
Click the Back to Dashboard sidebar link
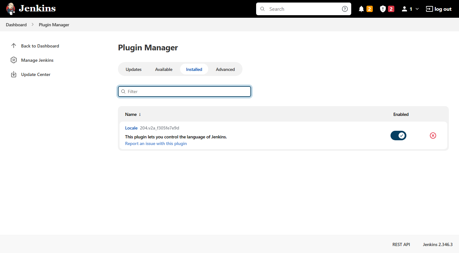(40, 46)
